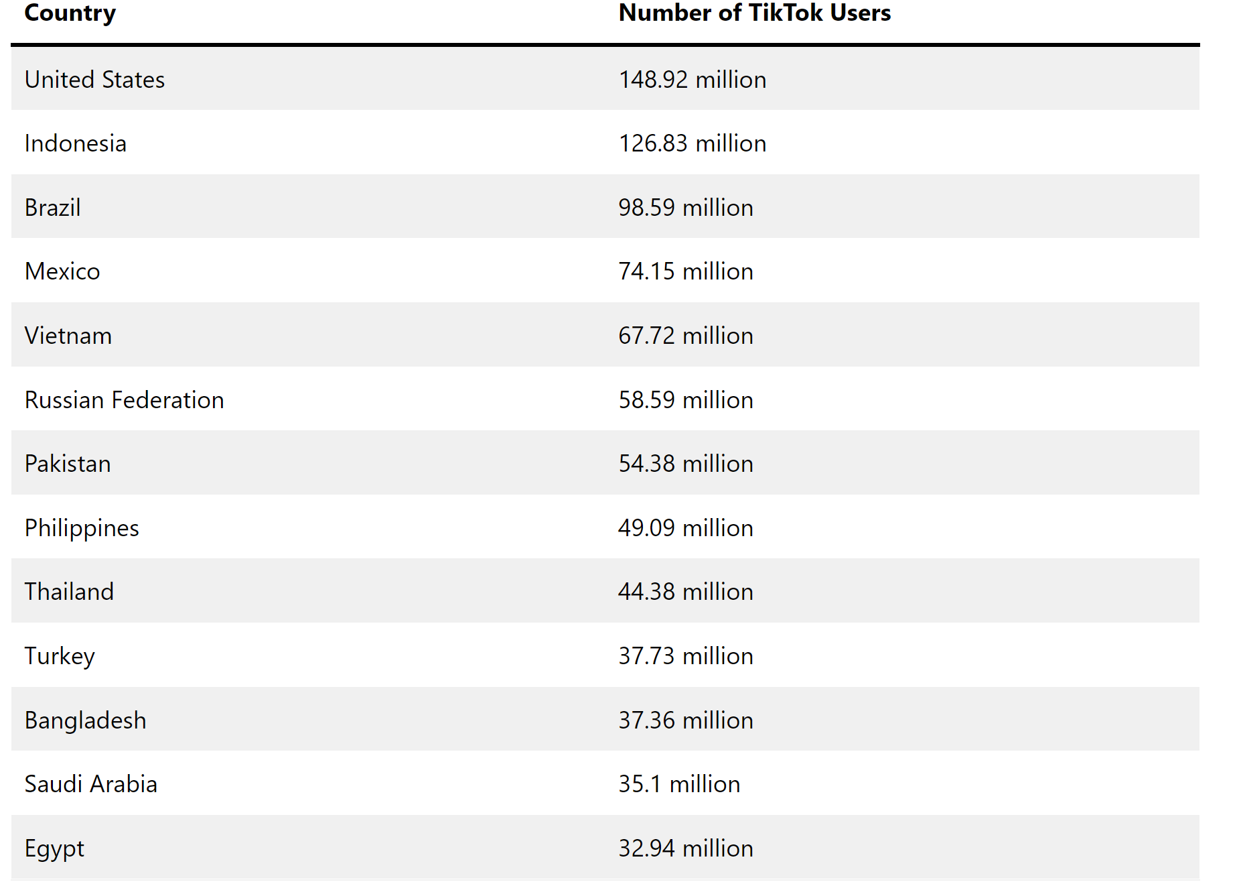Image resolution: width=1237 pixels, height=884 pixels.
Task: Click the Brazil country cell
Action: [x=53, y=207]
